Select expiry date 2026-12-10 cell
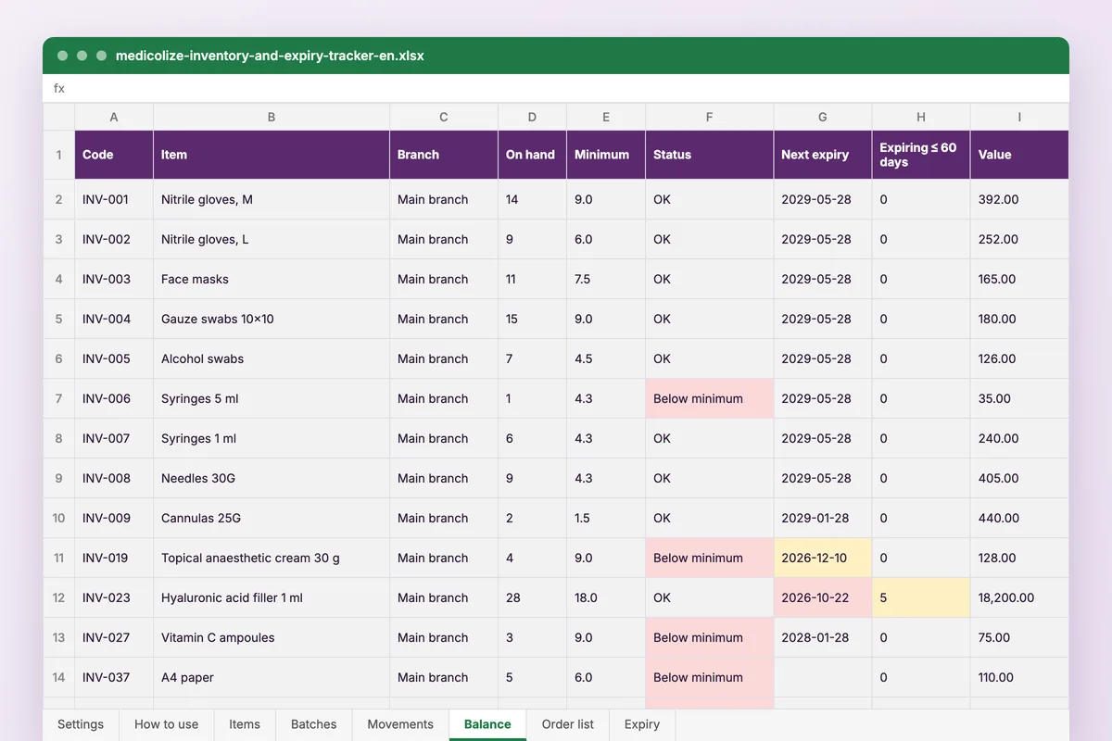Viewport: 1112px width, 741px height. click(x=823, y=558)
